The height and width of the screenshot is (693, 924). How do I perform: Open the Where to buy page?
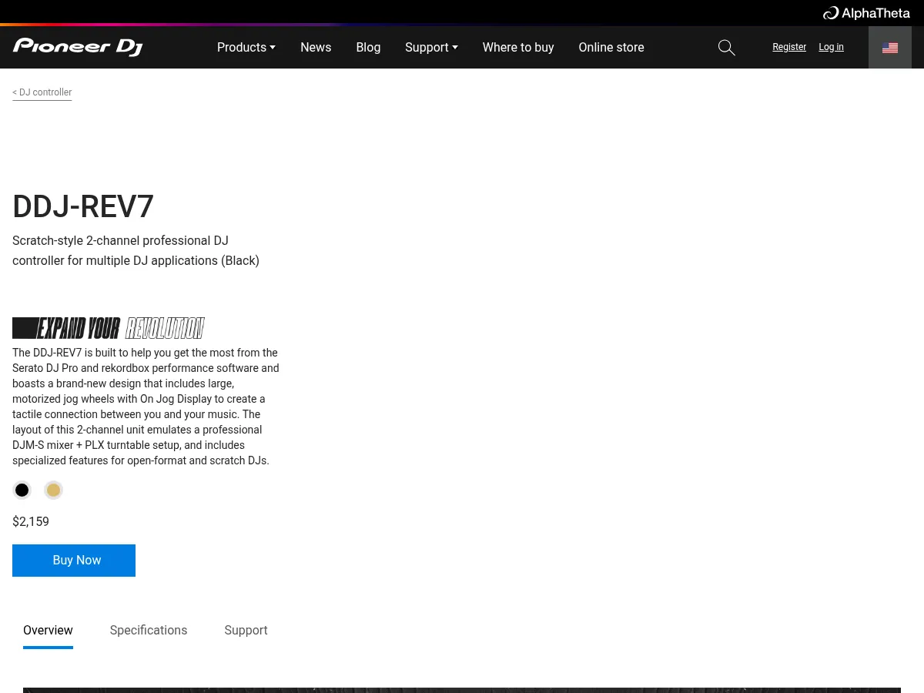point(518,48)
